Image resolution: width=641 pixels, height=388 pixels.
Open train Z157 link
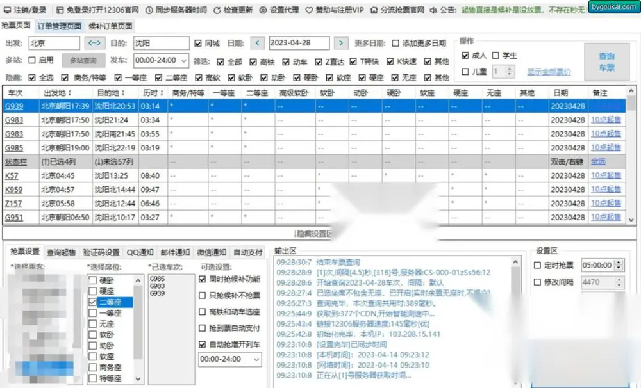tap(13, 204)
